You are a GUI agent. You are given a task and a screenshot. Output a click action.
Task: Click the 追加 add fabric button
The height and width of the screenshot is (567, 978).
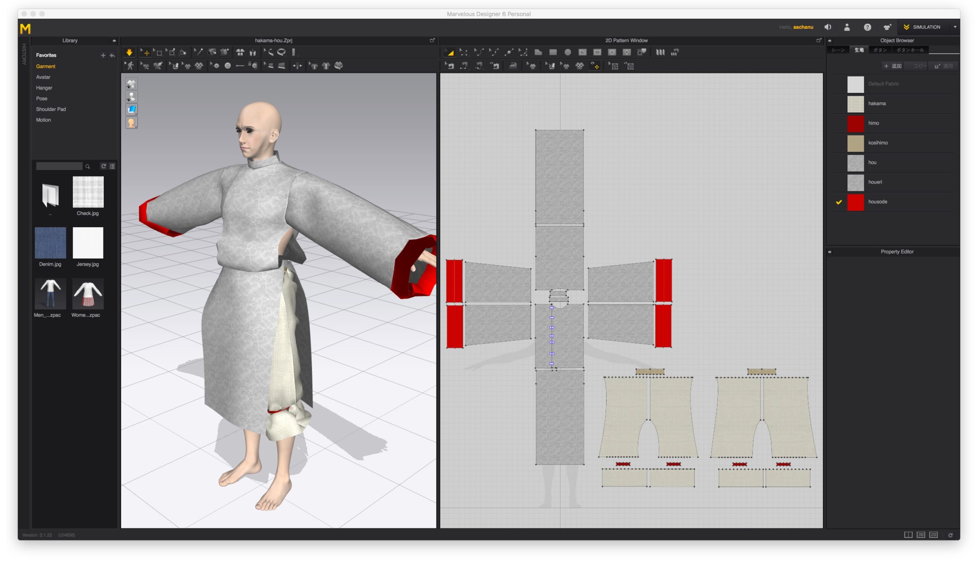pyautogui.click(x=893, y=66)
